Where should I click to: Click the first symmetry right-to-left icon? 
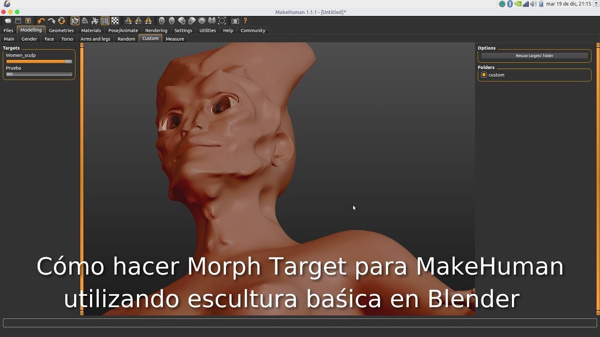128,21
